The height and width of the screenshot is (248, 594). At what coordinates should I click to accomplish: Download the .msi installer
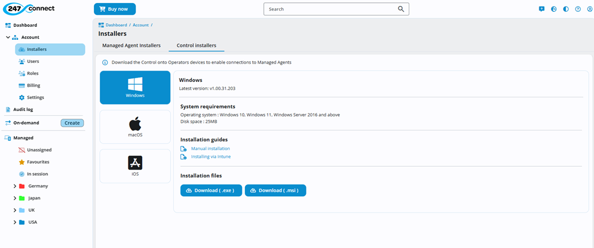pos(276,190)
